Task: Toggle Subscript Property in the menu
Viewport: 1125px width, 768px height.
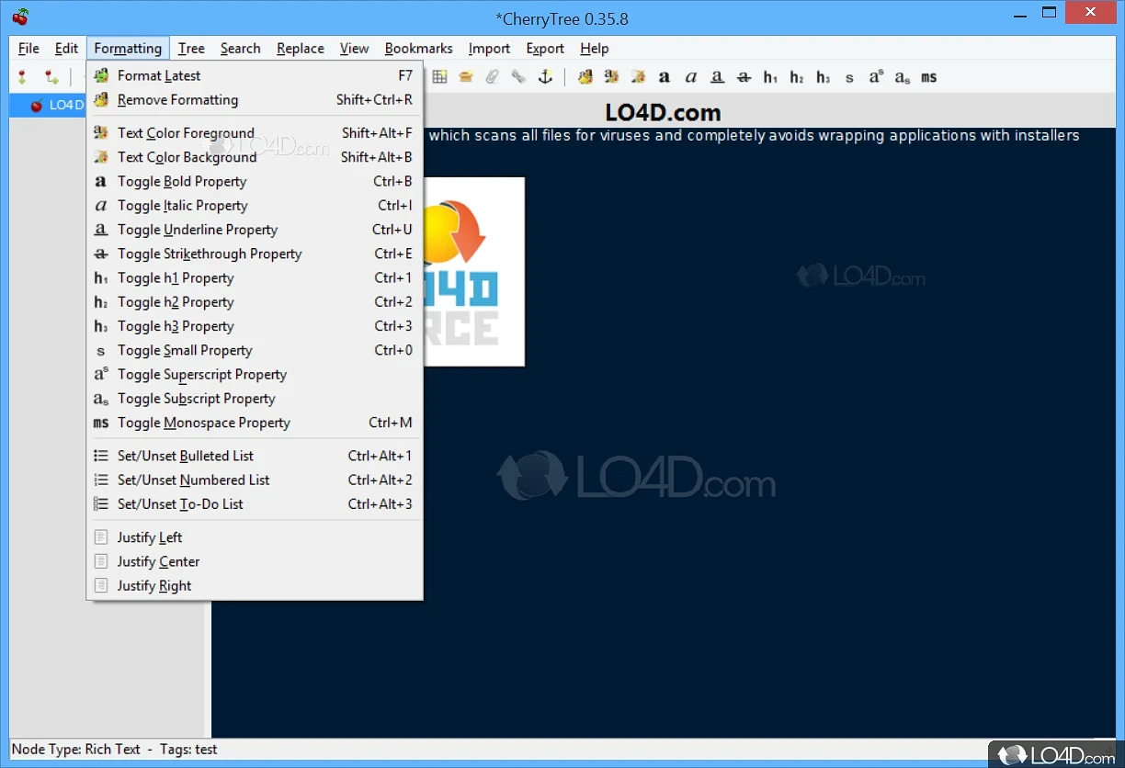Action: coord(196,399)
